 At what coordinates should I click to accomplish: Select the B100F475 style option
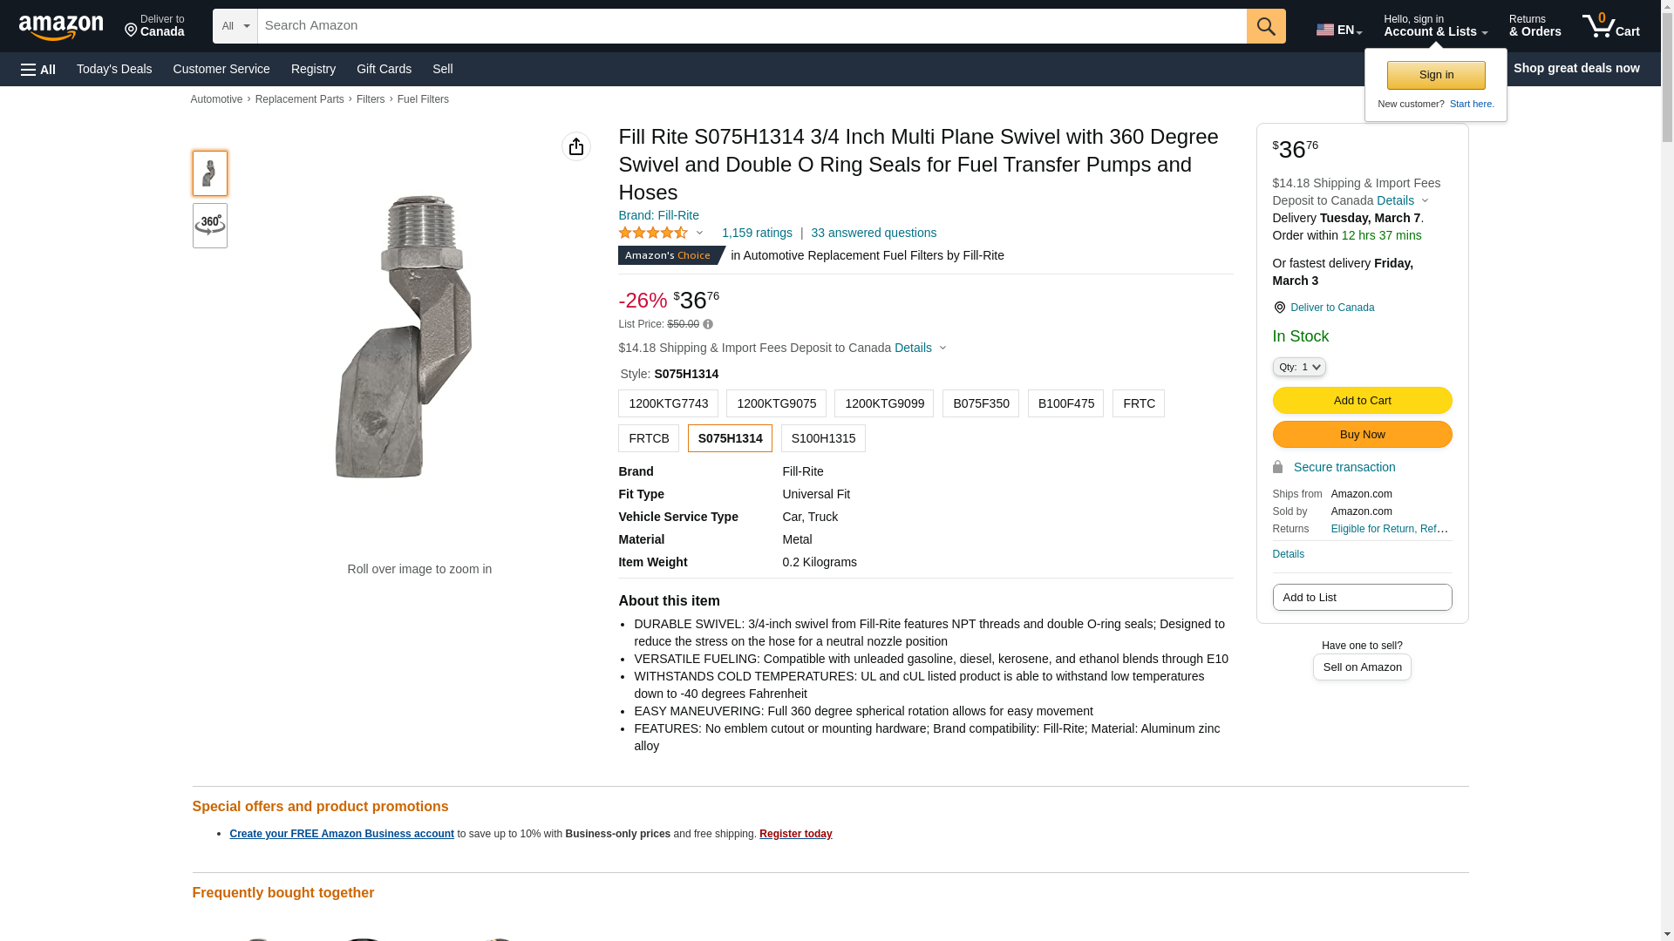click(1065, 403)
